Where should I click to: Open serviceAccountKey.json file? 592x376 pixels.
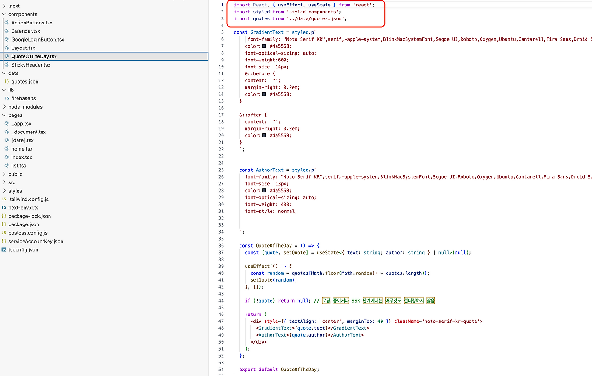click(36, 241)
